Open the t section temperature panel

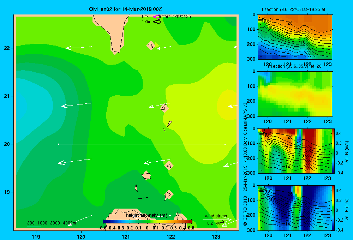coord(295,37)
